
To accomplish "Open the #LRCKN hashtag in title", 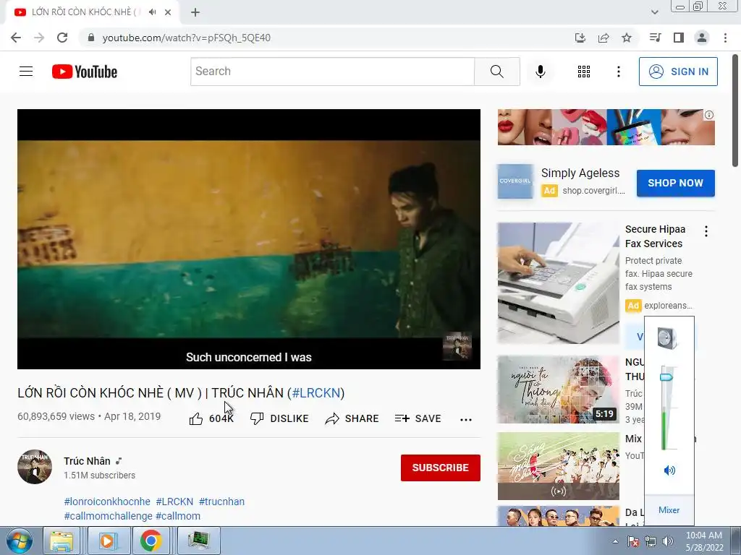I will (316, 392).
